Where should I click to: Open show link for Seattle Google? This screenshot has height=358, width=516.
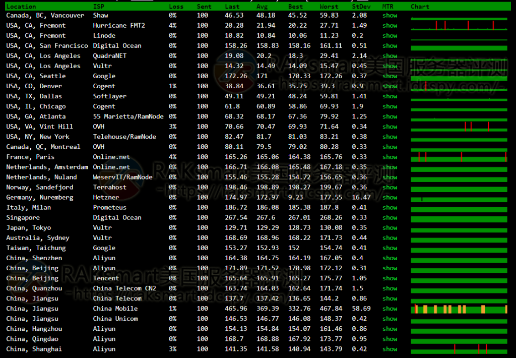coord(390,76)
